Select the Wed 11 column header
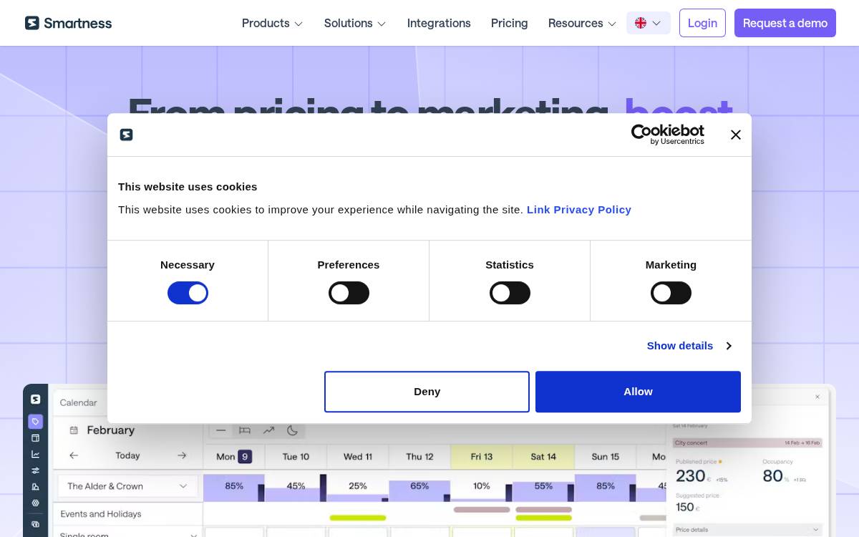 click(358, 457)
